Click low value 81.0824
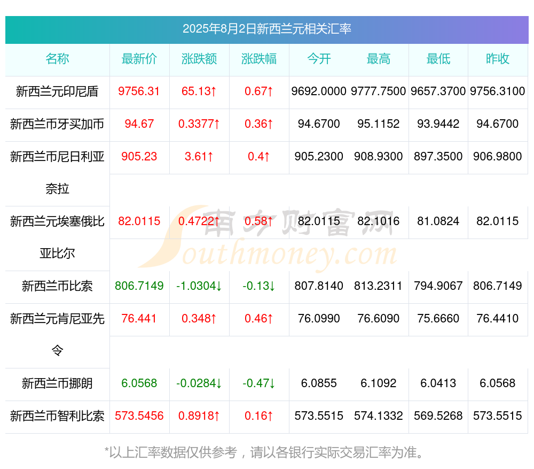Image resolution: width=534 pixels, height=469 pixels. pyautogui.click(x=438, y=221)
